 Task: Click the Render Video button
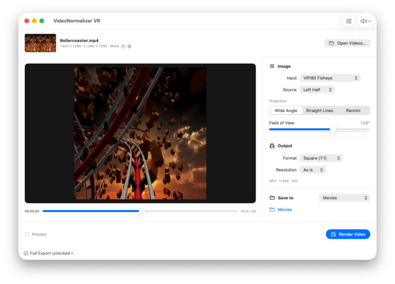[348, 234]
